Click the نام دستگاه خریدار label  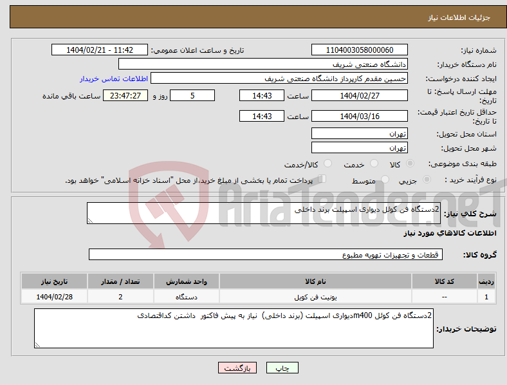(467, 65)
